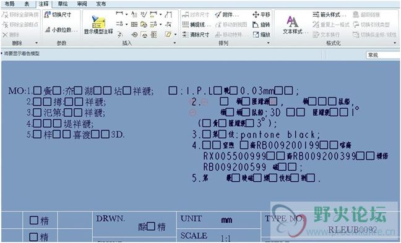Open the 常规 filter combo box
This screenshot has width=401, height=243.
click(x=383, y=55)
